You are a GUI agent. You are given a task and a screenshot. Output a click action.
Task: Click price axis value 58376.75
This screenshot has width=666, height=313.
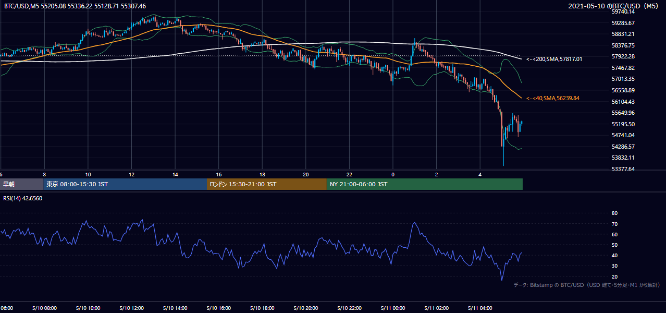pyautogui.click(x=623, y=45)
